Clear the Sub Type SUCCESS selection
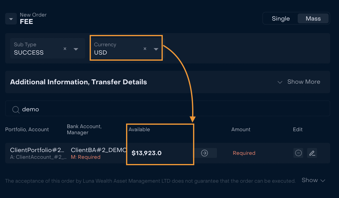Viewport: 339px width, 198px height. (x=65, y=49)
